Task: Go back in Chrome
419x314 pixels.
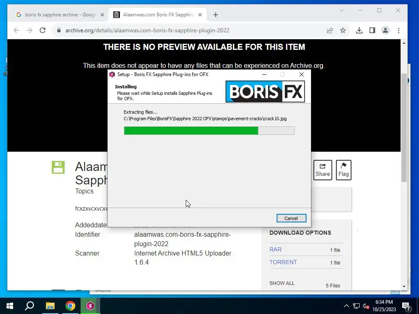Action: pyautogui.click(x=16, y=30)
